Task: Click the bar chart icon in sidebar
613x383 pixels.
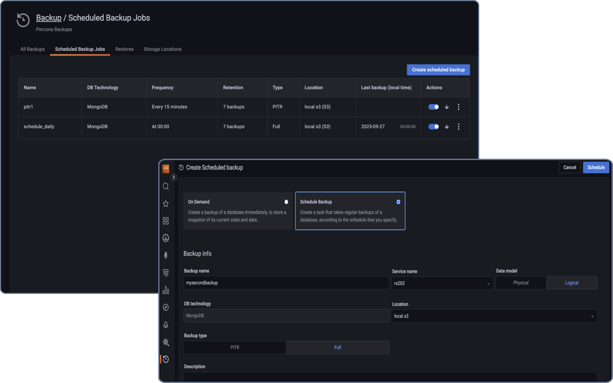Action: pos(166,290)
